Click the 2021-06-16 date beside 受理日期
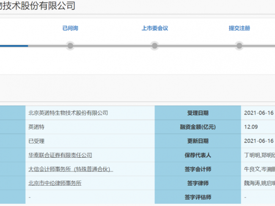Image resolution: width=275 pixels, height=206 pixels. tap(259, 113)
